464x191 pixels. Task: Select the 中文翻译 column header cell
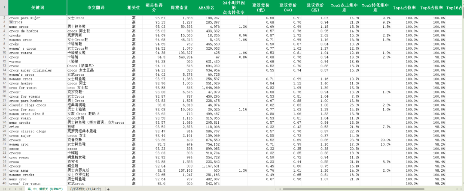tap(97, 8)
